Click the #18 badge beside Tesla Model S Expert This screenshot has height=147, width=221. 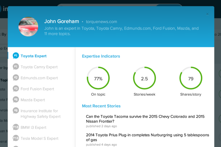click(x=15, y=138)
